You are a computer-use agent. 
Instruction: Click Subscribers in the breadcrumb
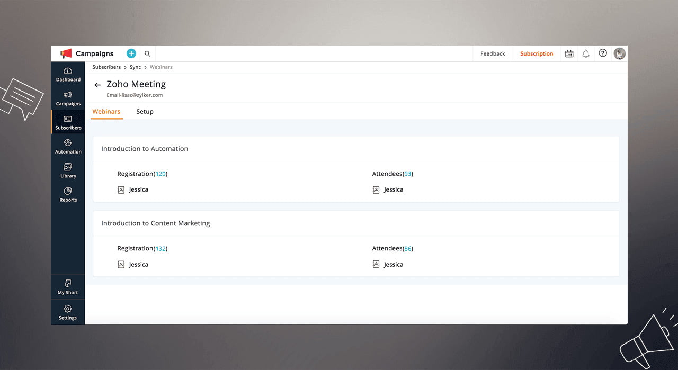(x=106, y=67)
